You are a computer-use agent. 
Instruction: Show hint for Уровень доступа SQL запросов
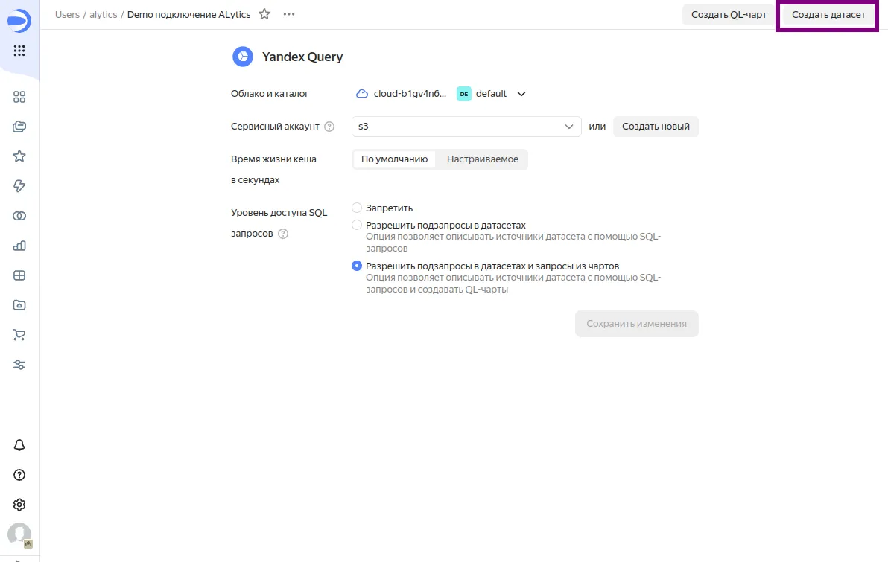point(283,234)
